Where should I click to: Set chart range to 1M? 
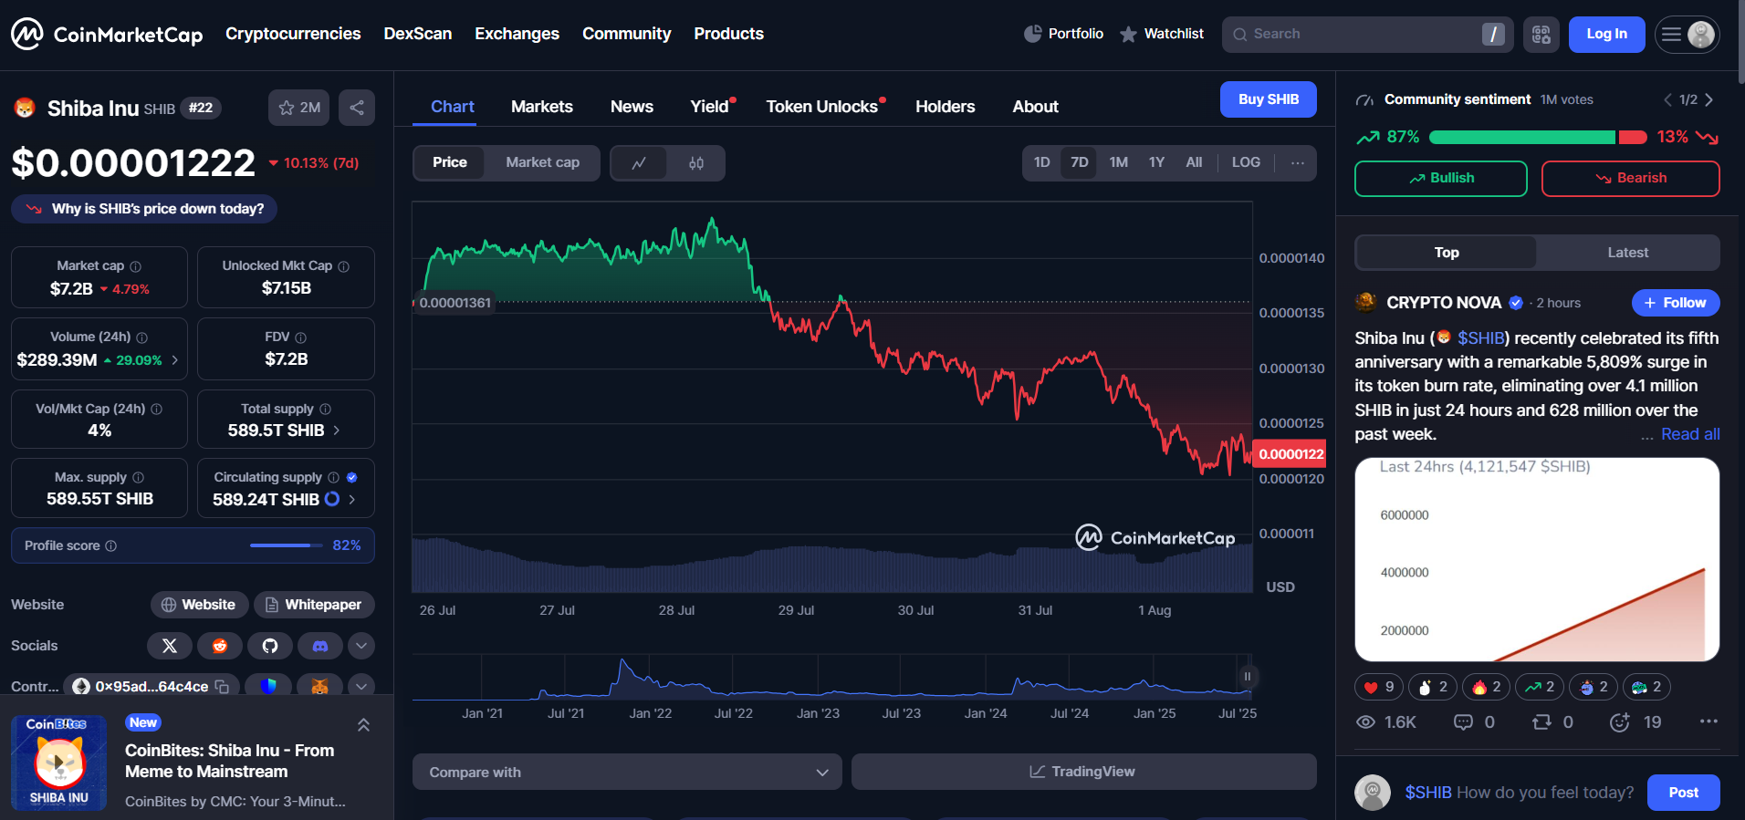pyautogui.click(x=1119, y=162)
